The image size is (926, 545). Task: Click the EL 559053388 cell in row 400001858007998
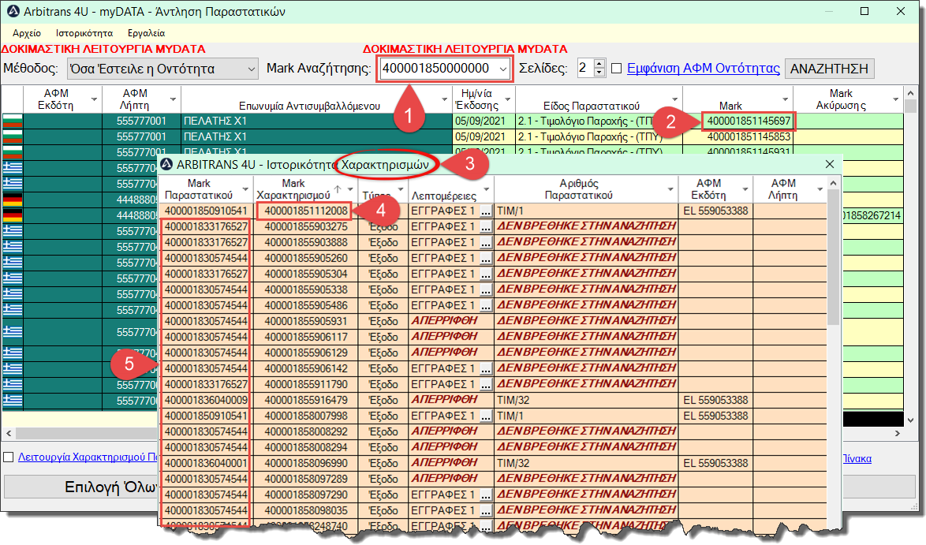pos(715,416)
